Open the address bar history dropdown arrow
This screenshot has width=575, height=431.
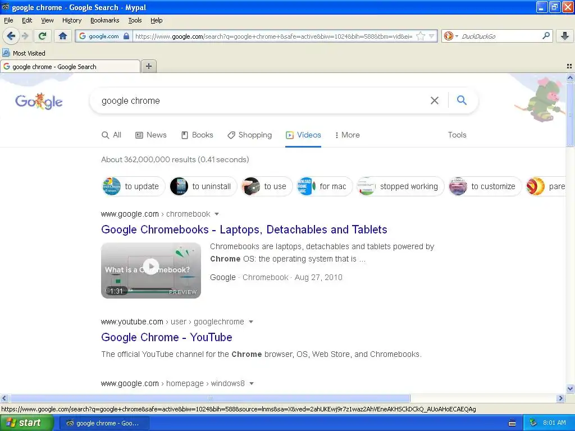click(x=432, y=36)
